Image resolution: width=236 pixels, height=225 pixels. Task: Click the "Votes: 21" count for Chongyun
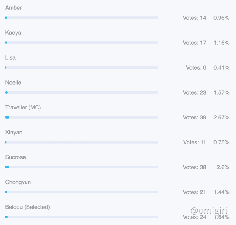194,192
